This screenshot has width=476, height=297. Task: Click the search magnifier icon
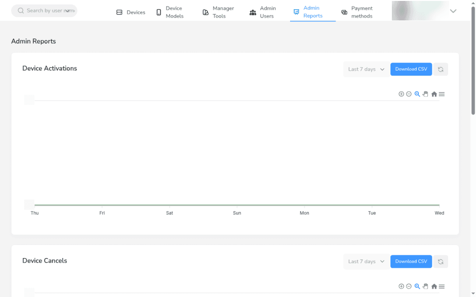tap(20, 11)
